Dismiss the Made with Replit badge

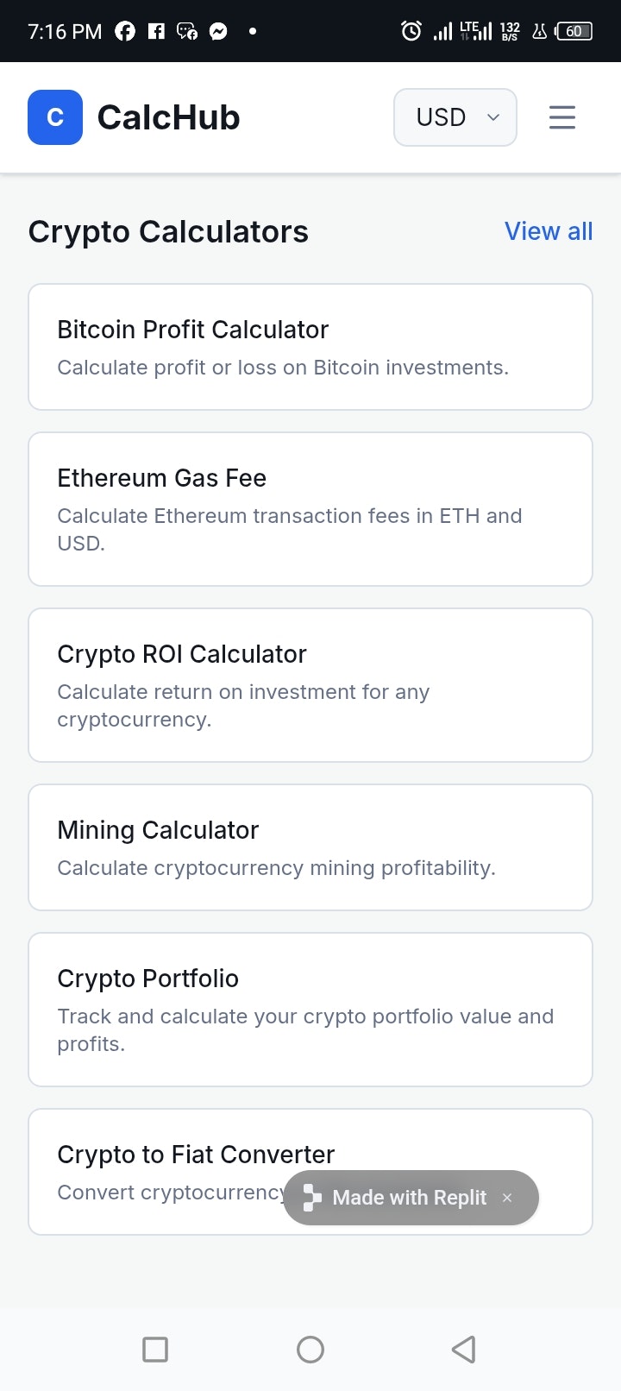[x=507, y=1198]
